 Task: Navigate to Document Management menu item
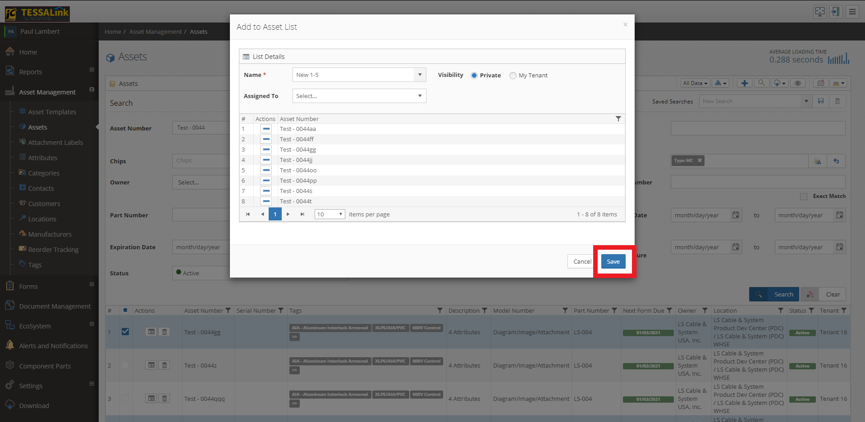(55, 306)
